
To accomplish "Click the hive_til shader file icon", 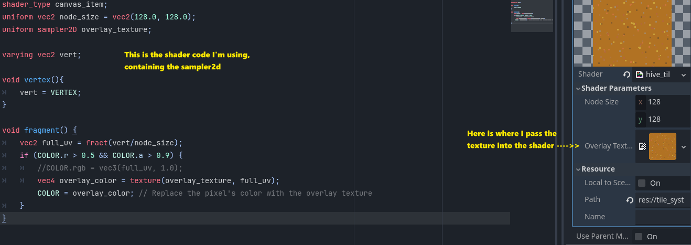I will click(640, 75).
